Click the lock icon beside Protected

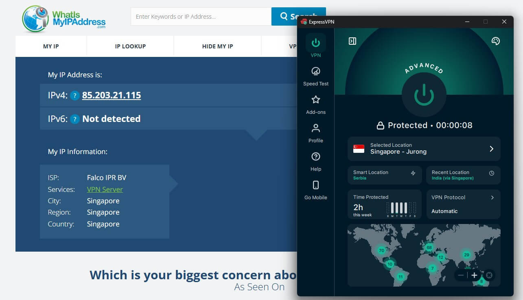(380, 126)
